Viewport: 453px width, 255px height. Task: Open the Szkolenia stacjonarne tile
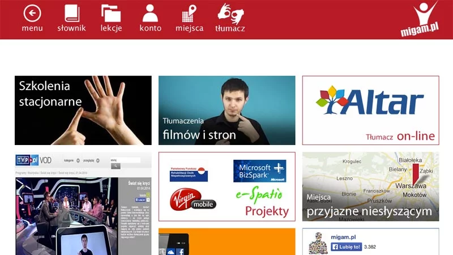pos(83,110)
